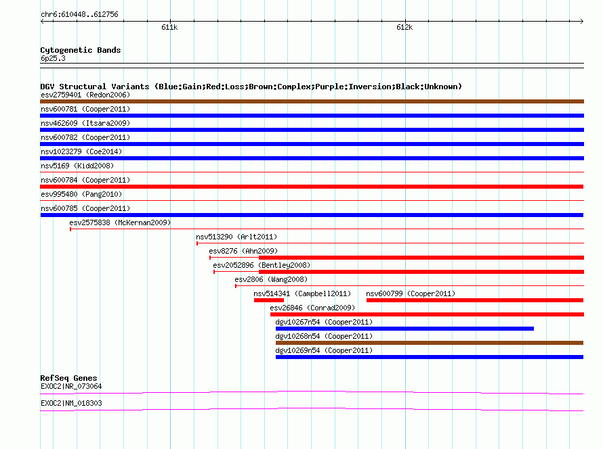Click the red start tick of esv2575838
Viewport: 603px width, 449px height.
[70, 229]
